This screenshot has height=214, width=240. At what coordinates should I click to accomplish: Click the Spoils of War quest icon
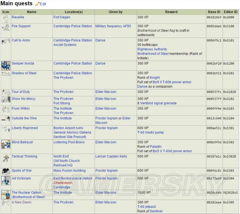pyautogui.click(x=6, y=172)
